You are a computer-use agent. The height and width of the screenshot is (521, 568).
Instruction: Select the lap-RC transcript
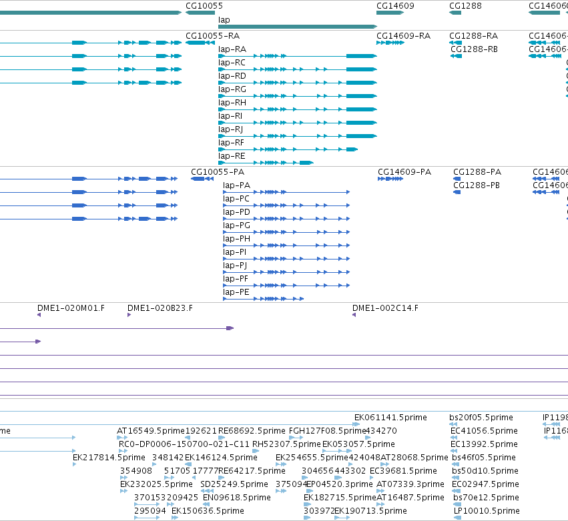point(298,69)
